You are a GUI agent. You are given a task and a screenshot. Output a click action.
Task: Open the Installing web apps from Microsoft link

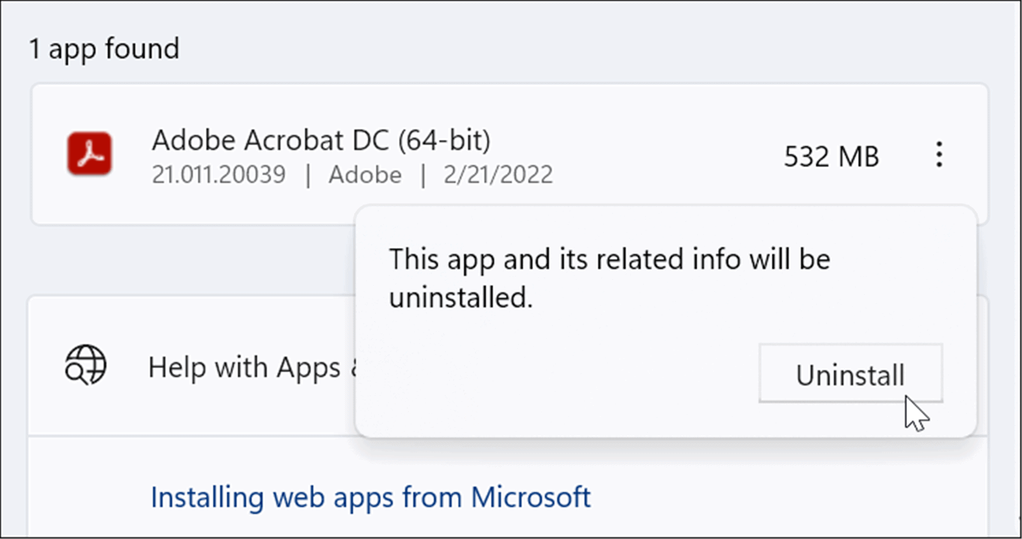(x=370, y=497)
